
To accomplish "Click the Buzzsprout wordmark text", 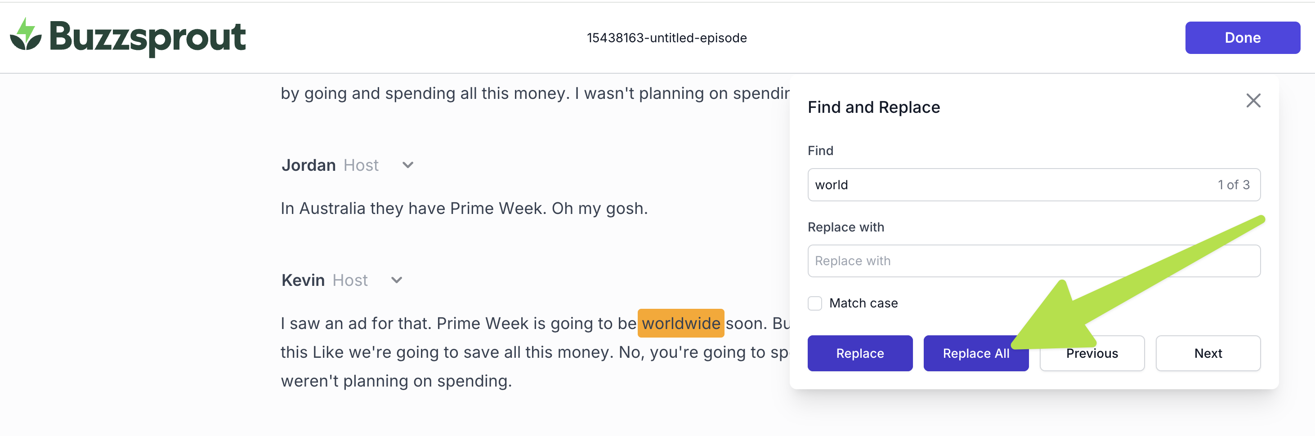I will point(148,37).
